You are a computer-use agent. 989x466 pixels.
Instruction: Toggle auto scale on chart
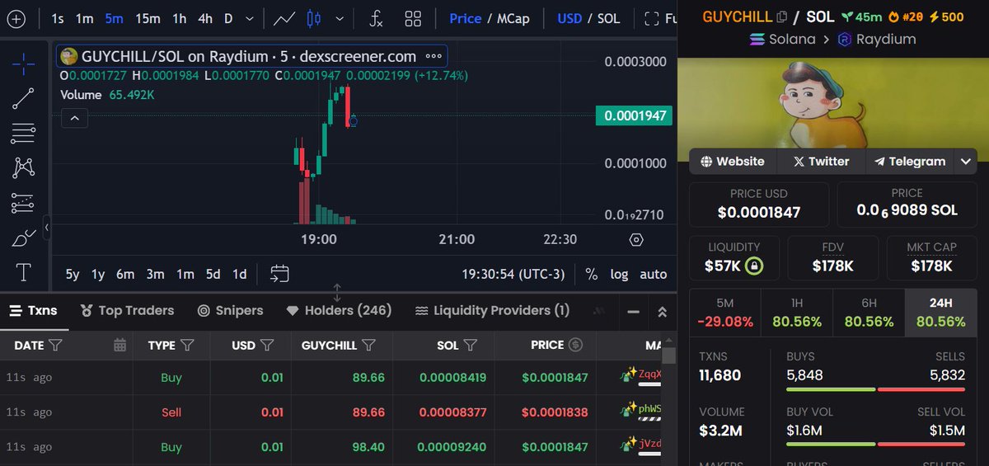pos(654,274)
